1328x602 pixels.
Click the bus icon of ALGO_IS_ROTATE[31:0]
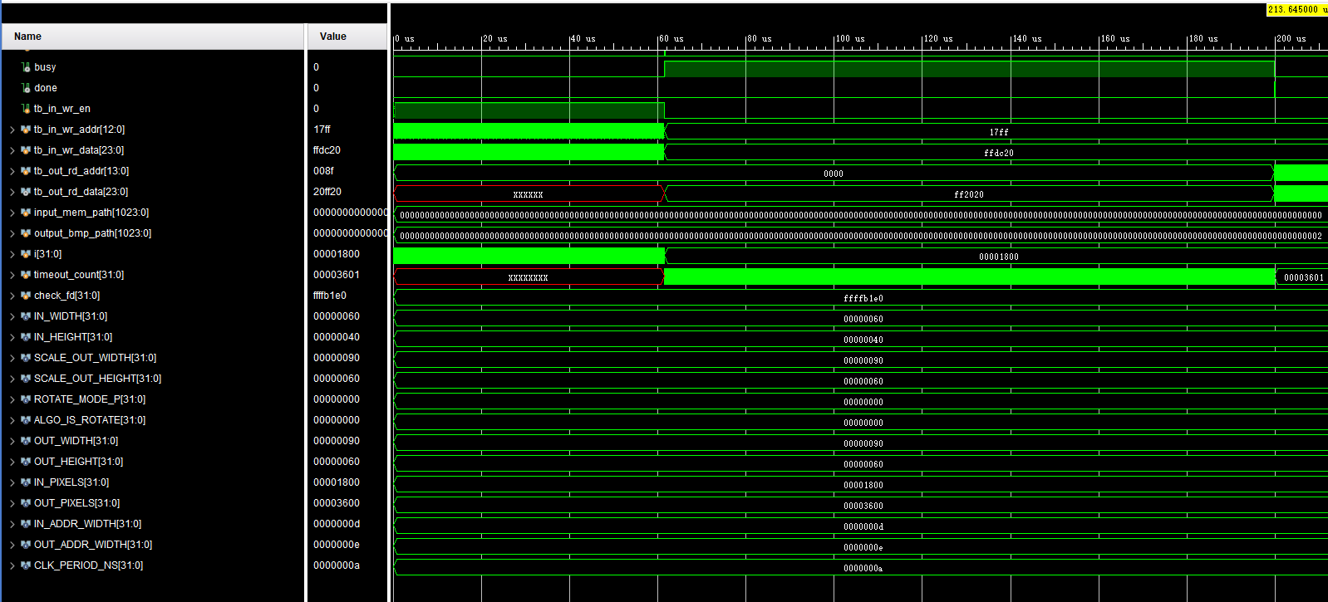click(26, 420)
